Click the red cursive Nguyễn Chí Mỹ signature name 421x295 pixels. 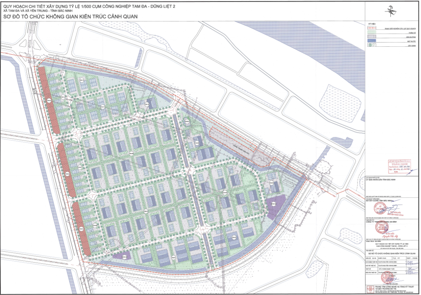(390, 236)
